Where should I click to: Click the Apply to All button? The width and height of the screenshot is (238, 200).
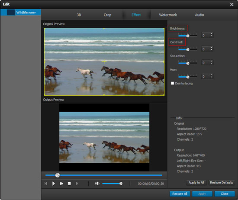(x=196, y=183)
